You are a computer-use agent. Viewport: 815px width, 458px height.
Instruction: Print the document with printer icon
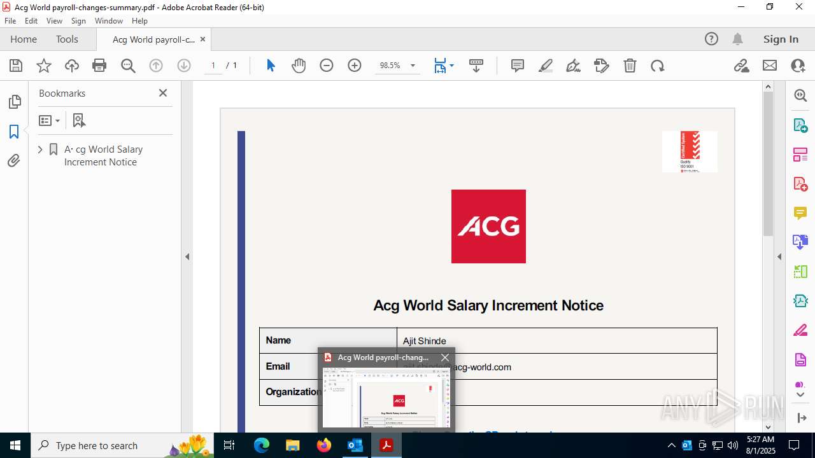[x=99, y=66]
